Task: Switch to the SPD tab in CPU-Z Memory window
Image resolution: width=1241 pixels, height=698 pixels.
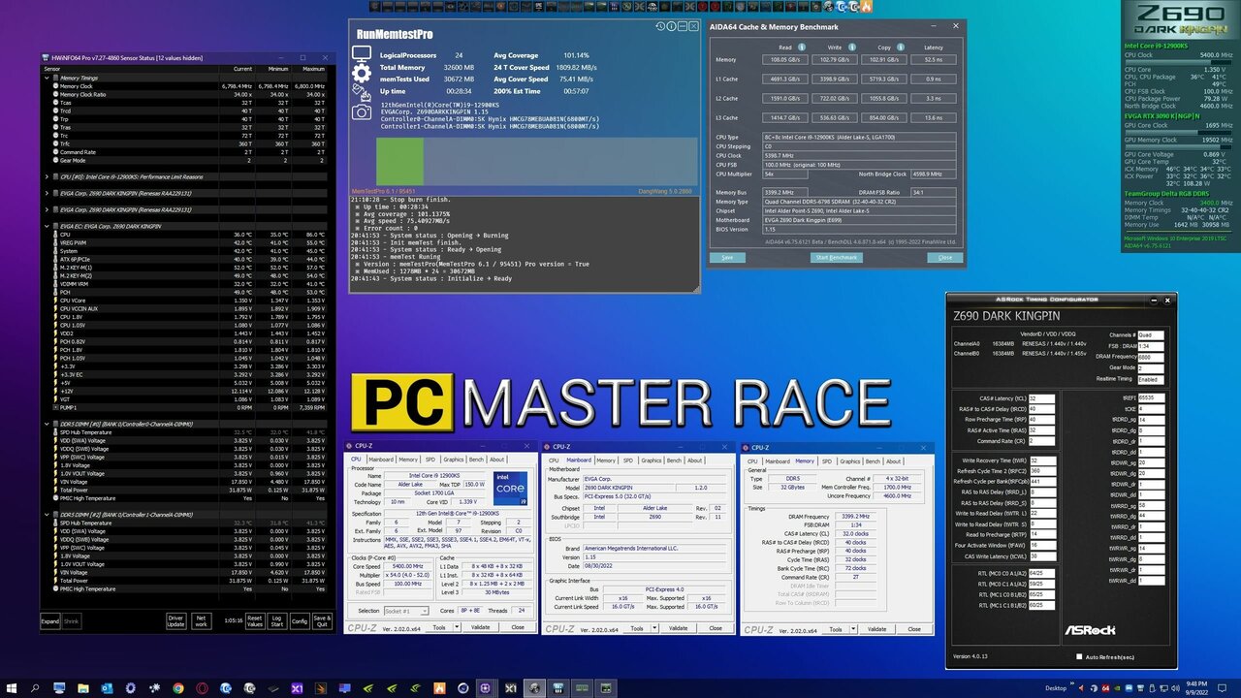Action: pos(826,461)
